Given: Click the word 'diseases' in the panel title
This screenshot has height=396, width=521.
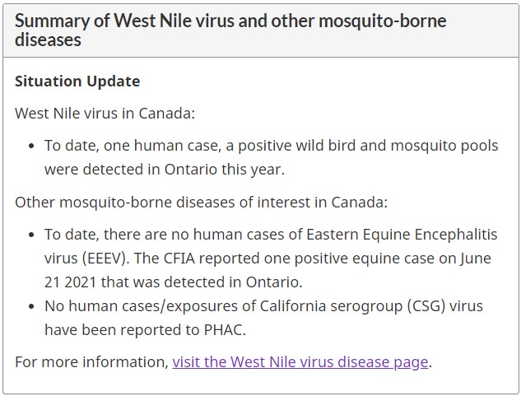Looking at the screenshot, I should (x=48, y=40).
